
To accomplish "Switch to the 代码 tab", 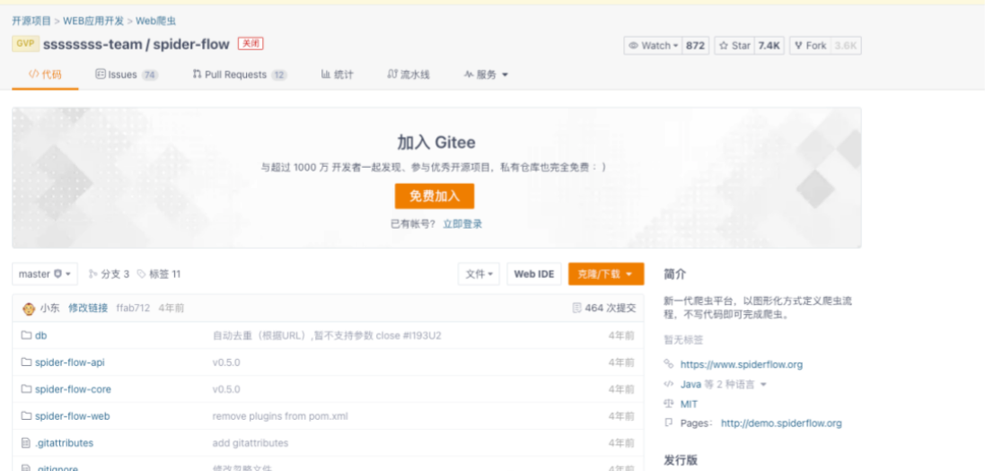I will (x=45, y=74).
